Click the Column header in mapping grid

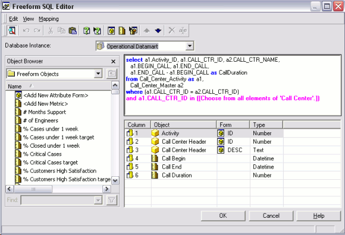pos(138,125)
